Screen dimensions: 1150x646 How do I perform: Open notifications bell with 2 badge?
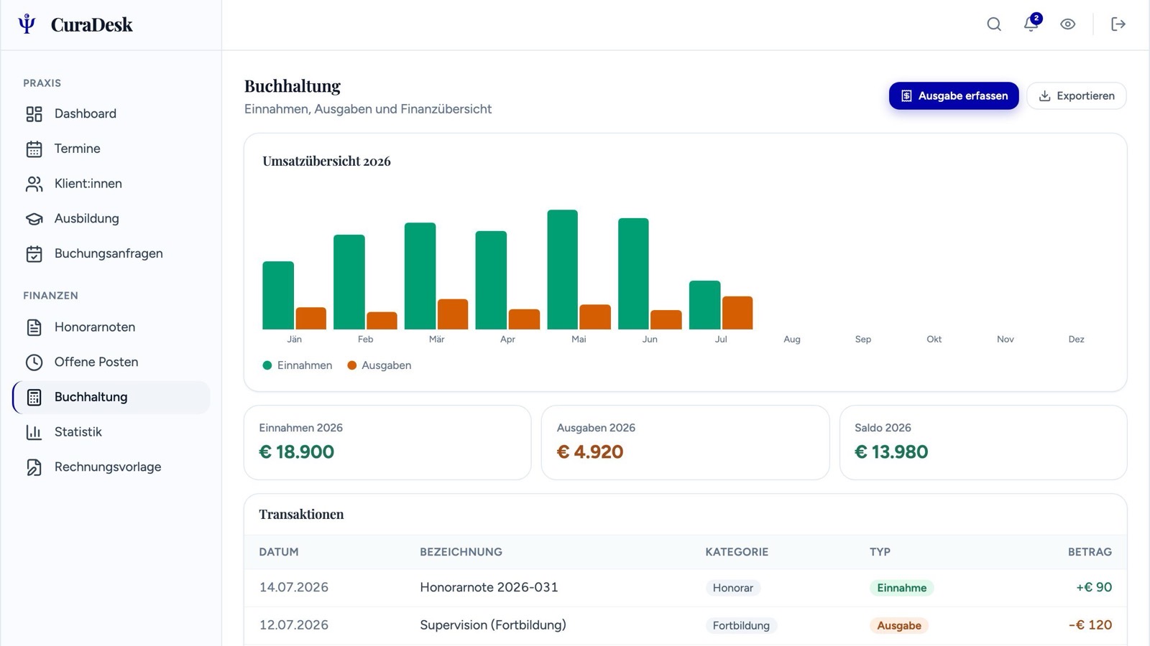click(x=1031, y=24)
